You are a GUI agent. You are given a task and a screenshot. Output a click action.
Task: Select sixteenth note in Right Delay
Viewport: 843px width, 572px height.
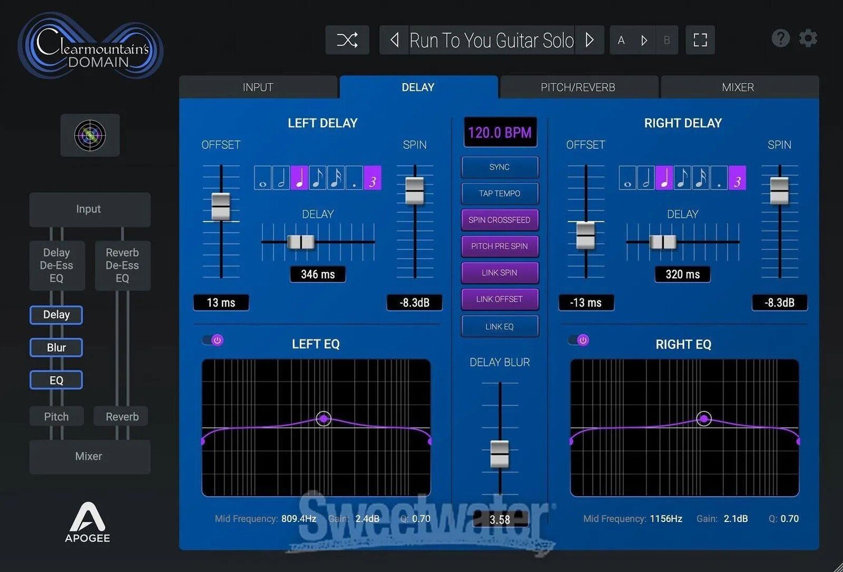click(701, 177)
